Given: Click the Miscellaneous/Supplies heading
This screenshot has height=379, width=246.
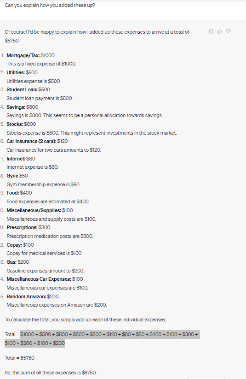Looking at the screenshot, I should pyautogui.click(x=34, y=210).
